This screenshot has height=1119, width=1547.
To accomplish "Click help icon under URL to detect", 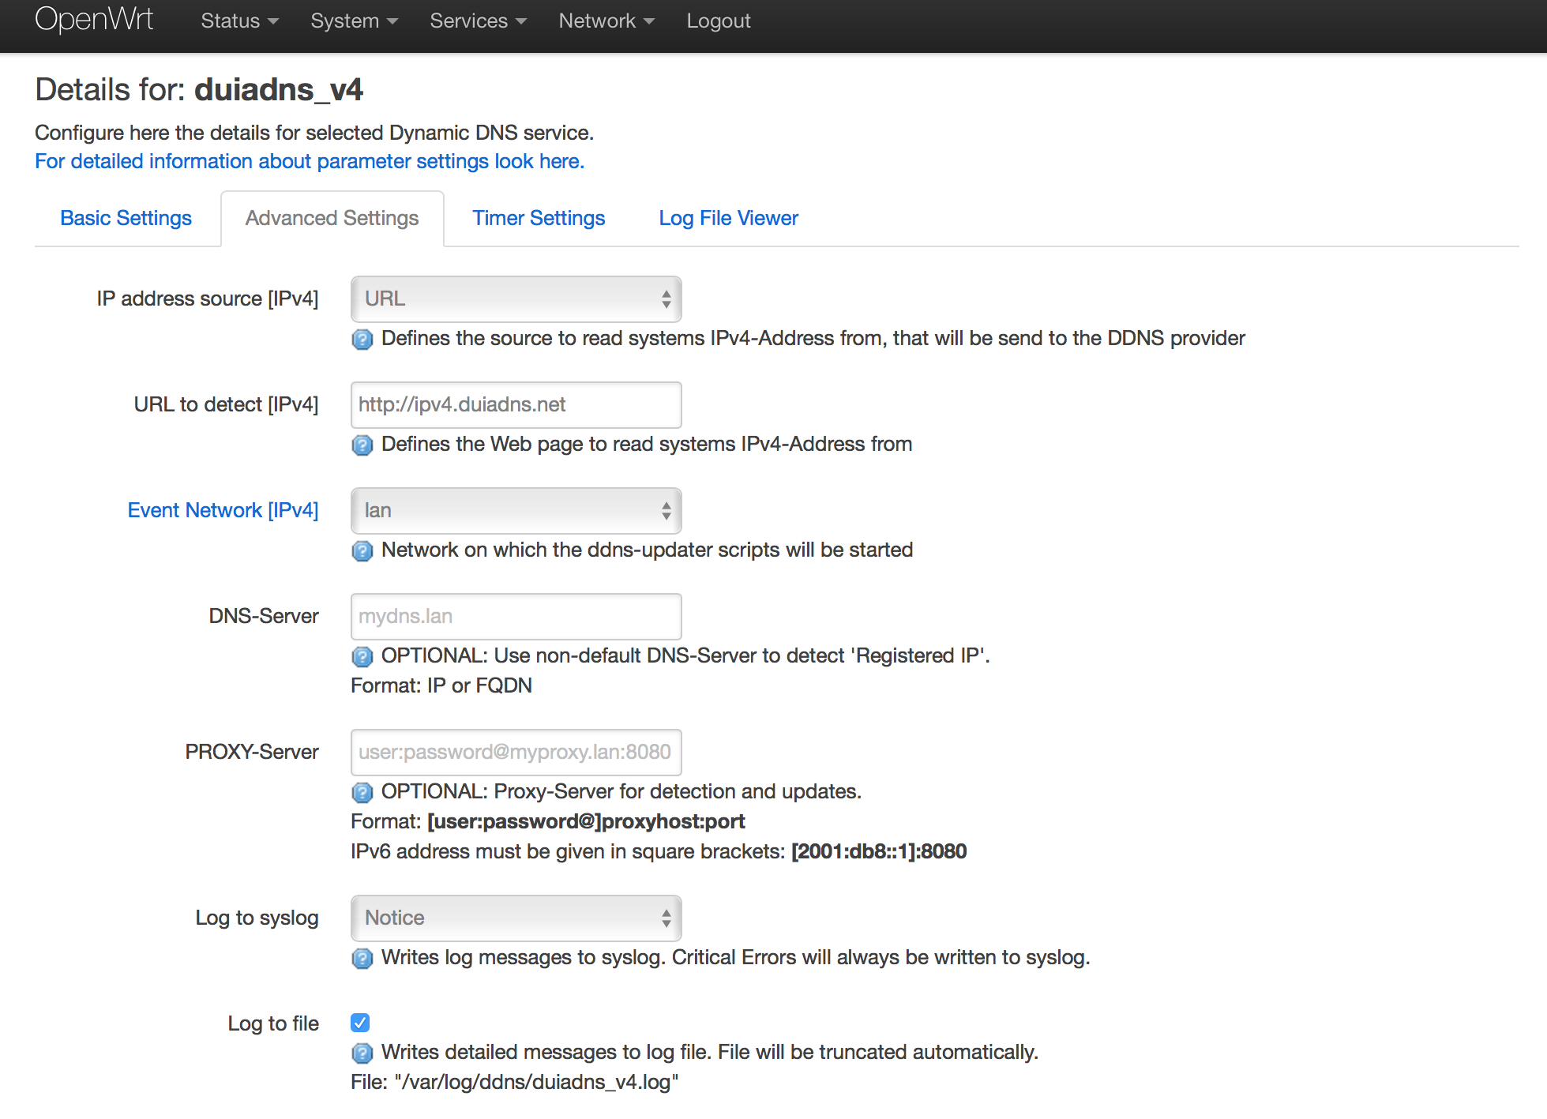I will pos(362,445).
